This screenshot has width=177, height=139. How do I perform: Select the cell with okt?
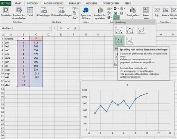(11, 77)
